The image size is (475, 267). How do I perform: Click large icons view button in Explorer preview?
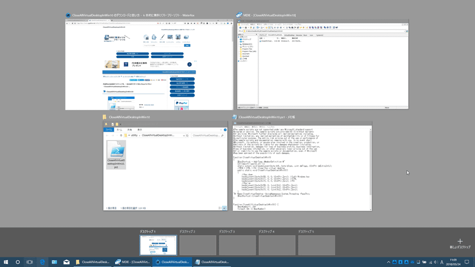(x=224, y=208)
